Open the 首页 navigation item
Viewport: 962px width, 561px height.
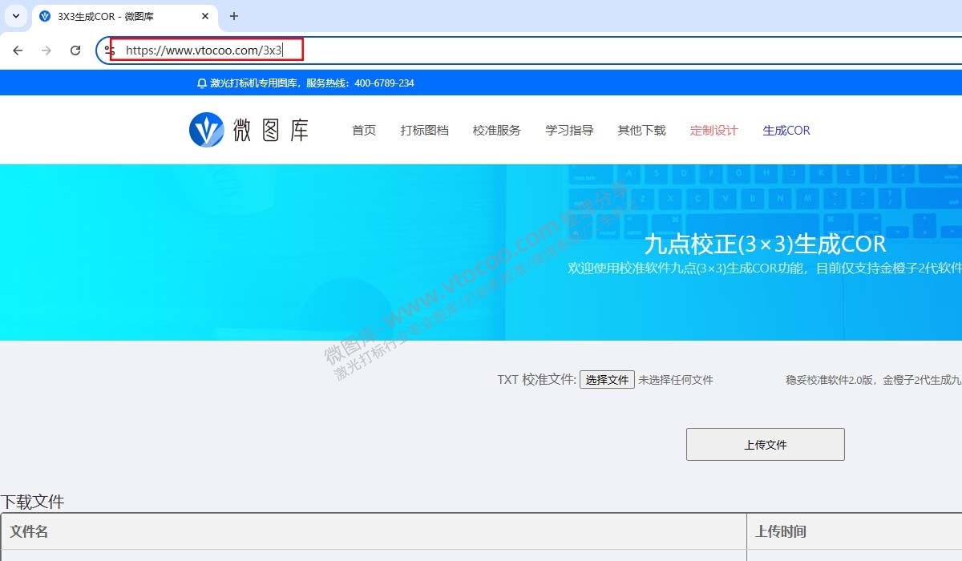(363, 130)
